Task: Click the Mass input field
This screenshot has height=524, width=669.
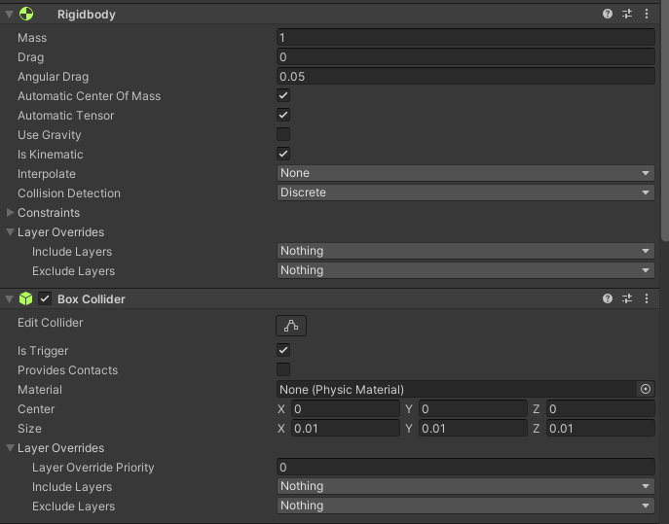Action: (465, 38)
